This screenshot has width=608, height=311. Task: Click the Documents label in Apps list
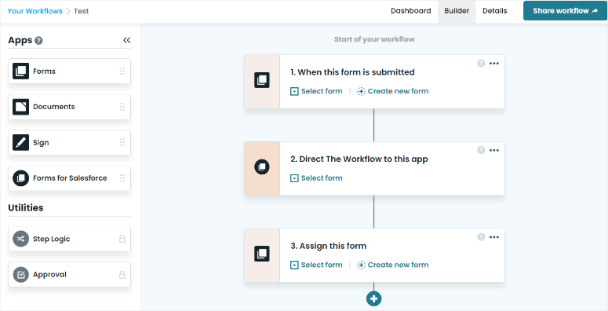click(54, 107)
